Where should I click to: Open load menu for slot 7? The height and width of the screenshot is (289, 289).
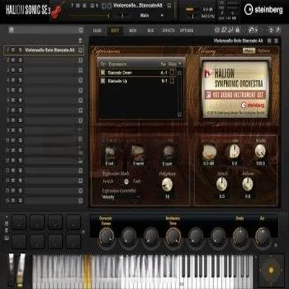click(x=81, y=111)
